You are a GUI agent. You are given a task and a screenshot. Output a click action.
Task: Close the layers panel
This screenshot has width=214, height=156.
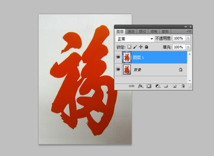pyautogui.click(x=190, y=26)
